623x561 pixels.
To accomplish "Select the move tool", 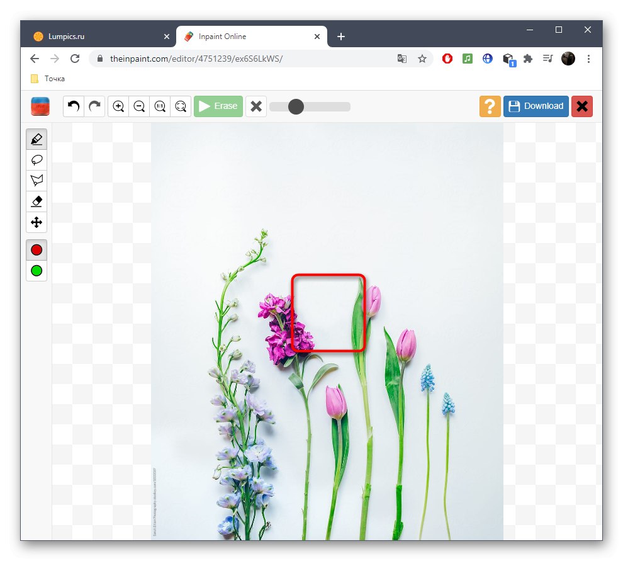I will [36, 222].
